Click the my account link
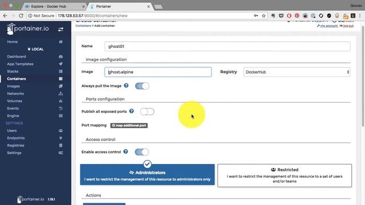The width and height of the screenshot is (365, 205). point(327,26)
